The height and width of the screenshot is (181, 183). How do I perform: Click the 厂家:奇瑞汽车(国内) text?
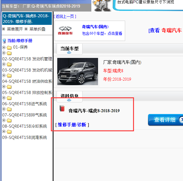pyautogui.click(x=122, y=62)
